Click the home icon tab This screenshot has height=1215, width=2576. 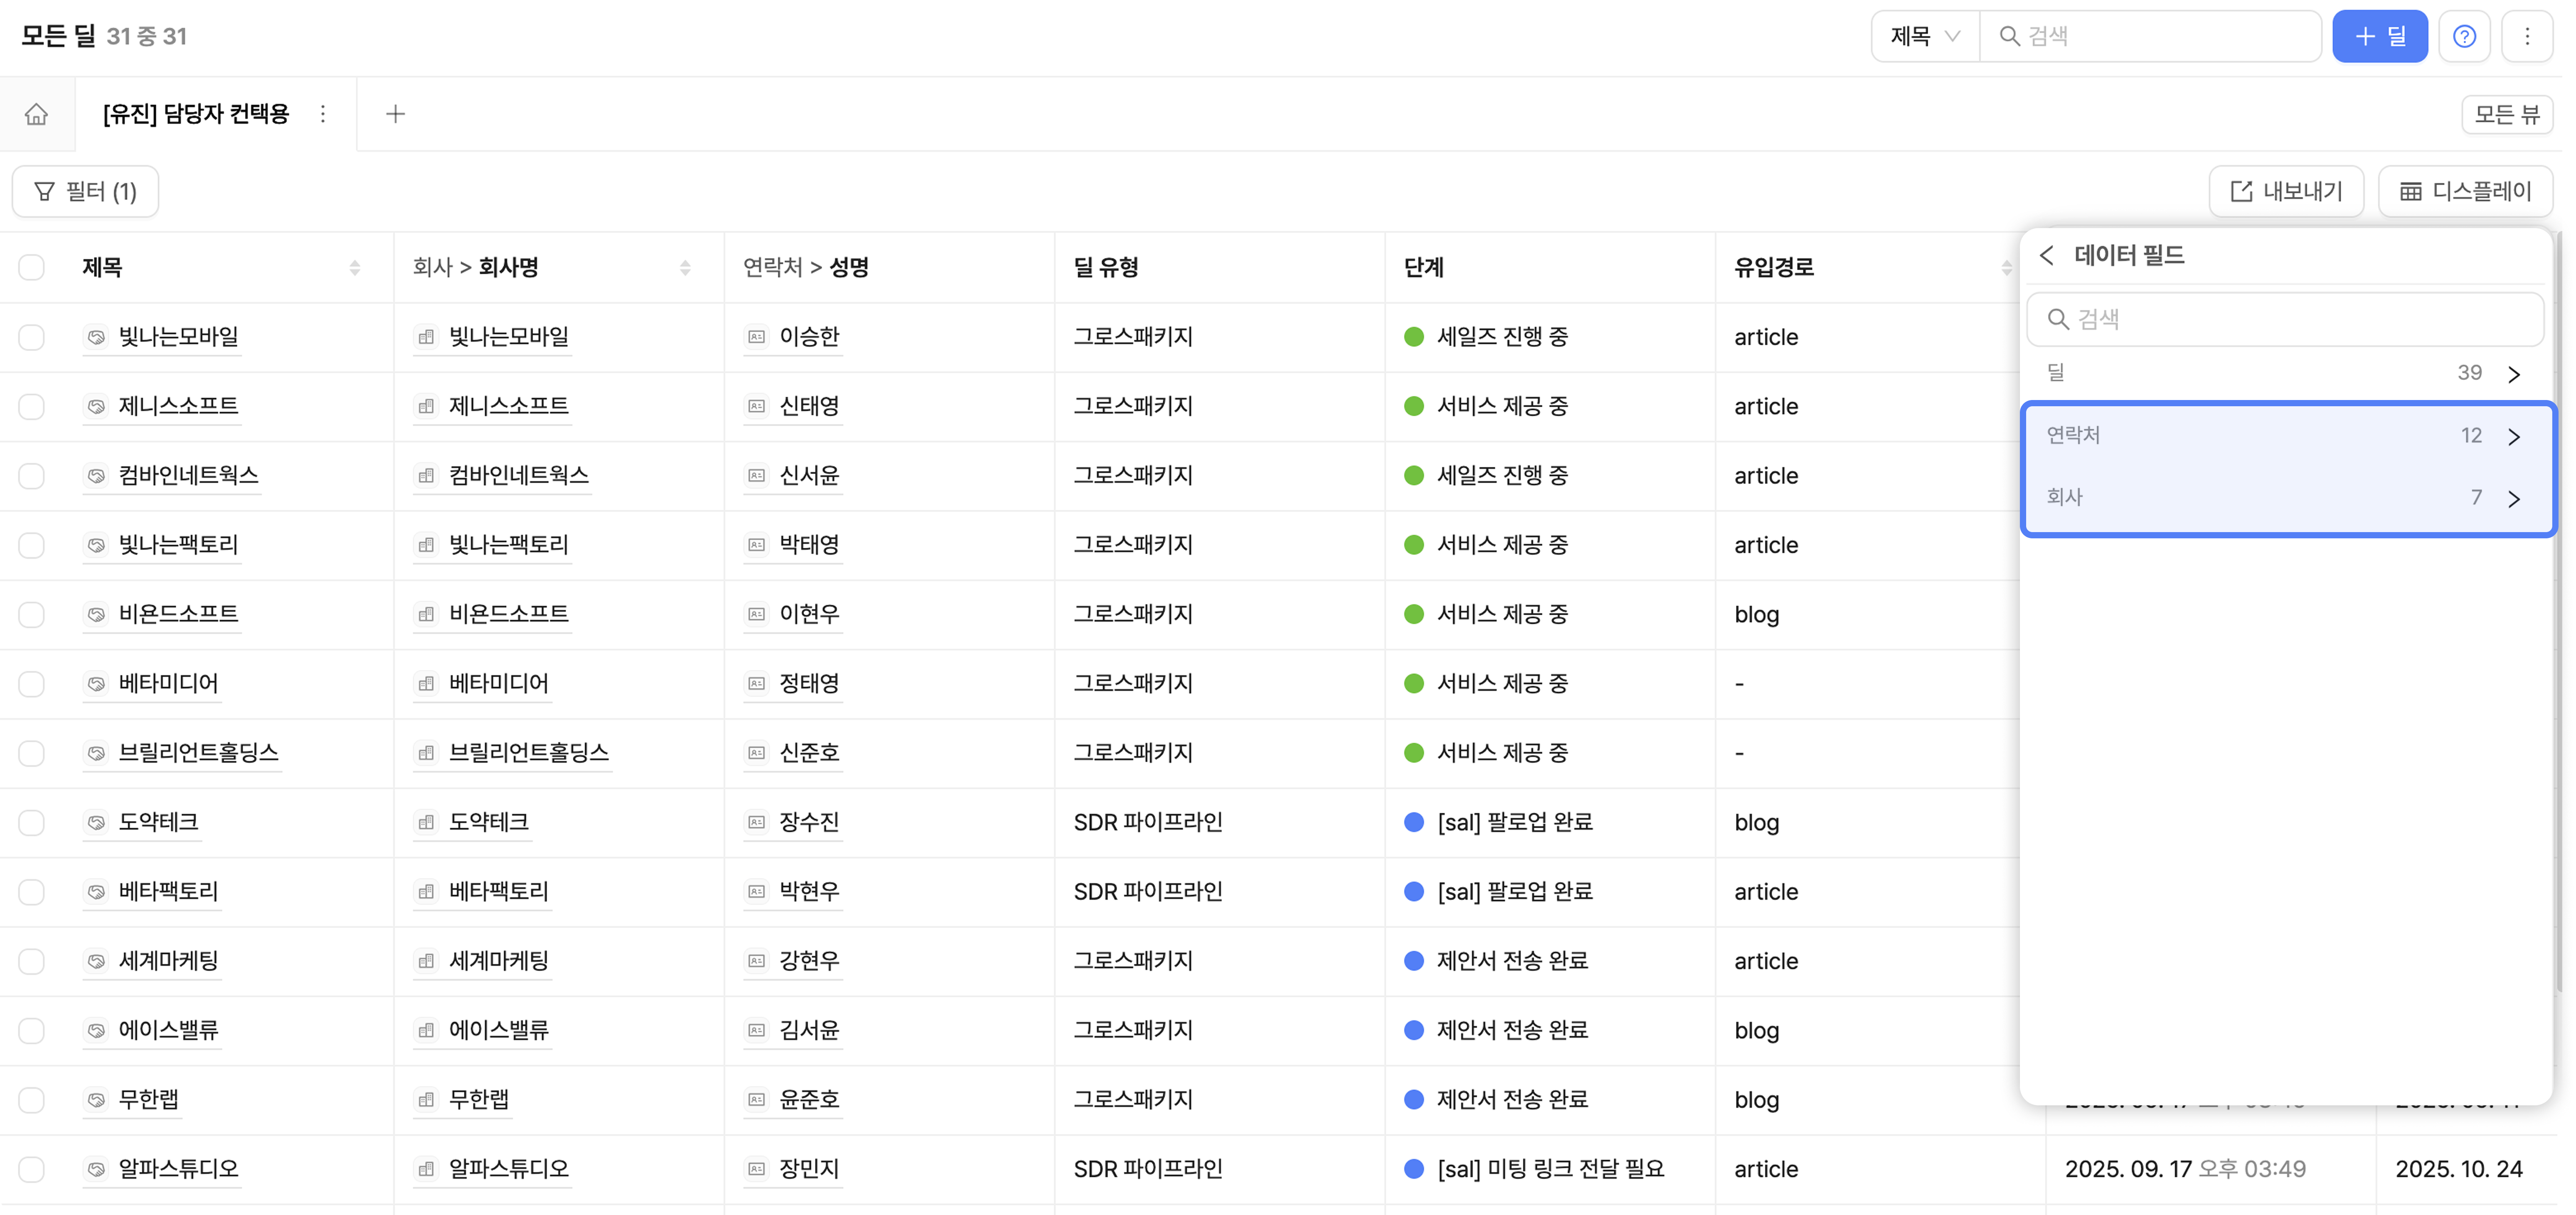[x=37, y=114]
